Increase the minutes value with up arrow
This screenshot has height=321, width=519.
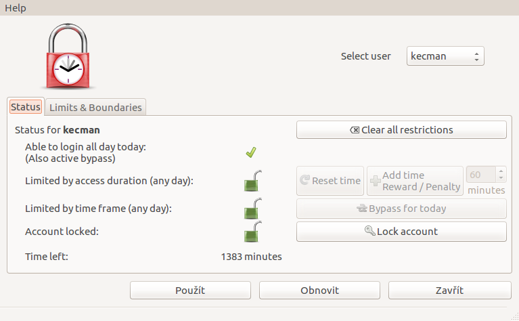(x=501, y=171)
